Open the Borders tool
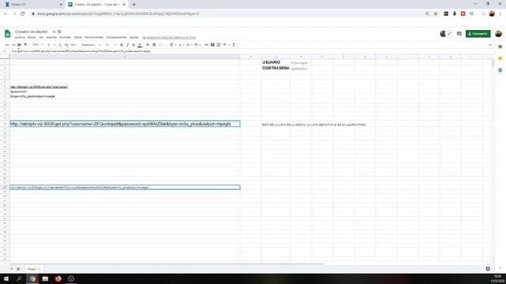506x284 pixels. click(x=154, y=45)
